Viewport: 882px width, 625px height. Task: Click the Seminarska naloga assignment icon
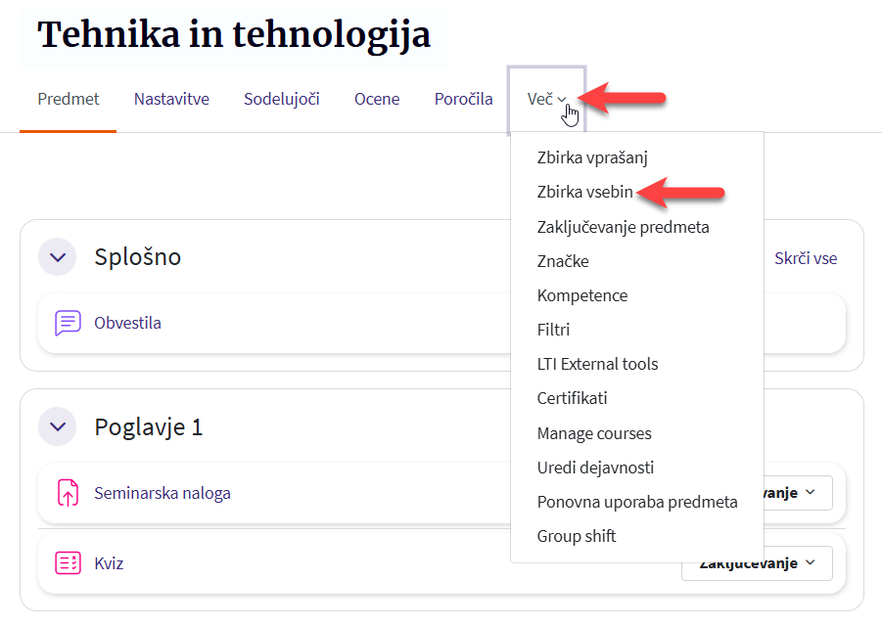point(68,493)
